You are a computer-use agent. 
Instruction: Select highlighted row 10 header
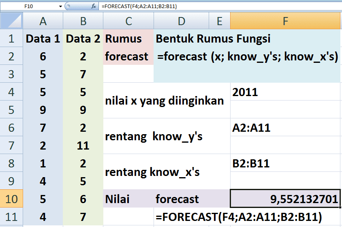11,199
